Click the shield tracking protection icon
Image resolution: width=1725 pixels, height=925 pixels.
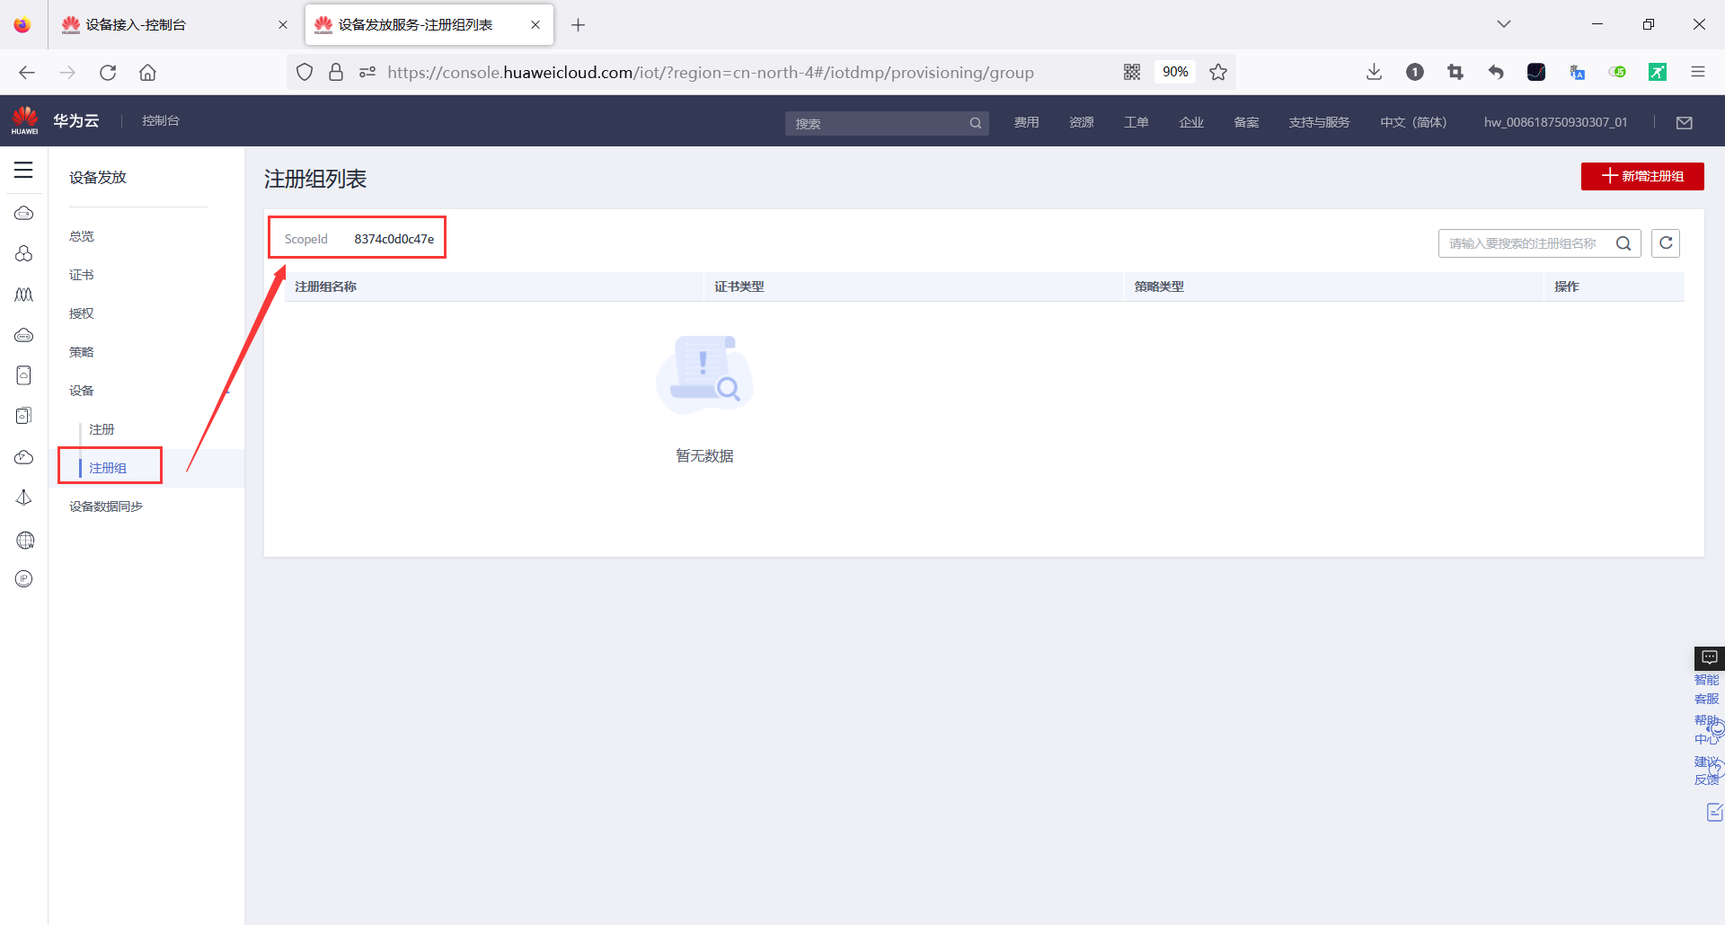point(305,72)
